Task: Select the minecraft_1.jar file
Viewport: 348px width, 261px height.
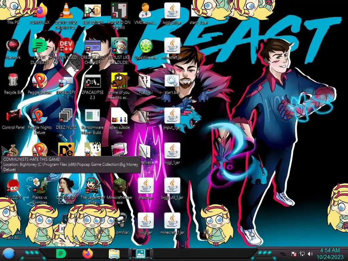Action: pos(172,224)
